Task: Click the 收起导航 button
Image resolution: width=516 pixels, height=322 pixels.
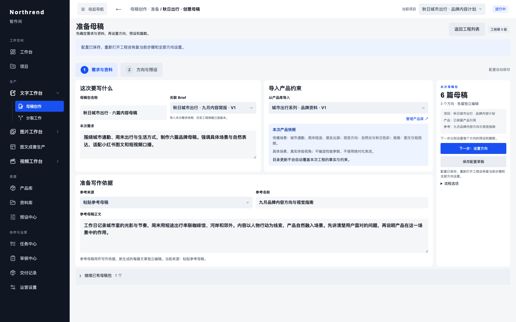Action: 92,9
